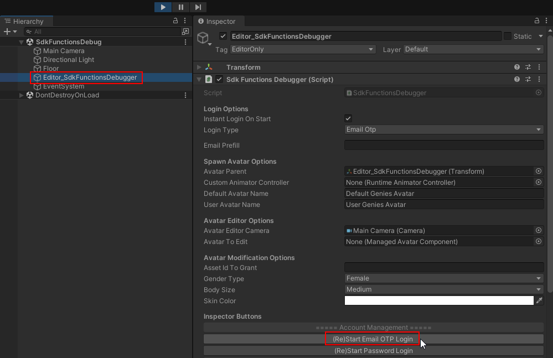The height and width of the screenshot is (358, 553).
Task: Open the Gender Type dropdown
Action: 444,278
